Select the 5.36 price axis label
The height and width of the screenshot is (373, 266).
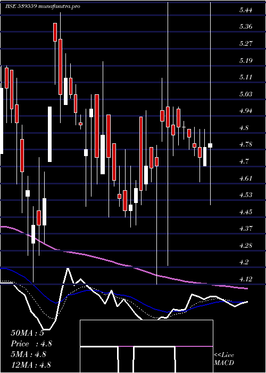pyautogui.click(x=246, y=27)
